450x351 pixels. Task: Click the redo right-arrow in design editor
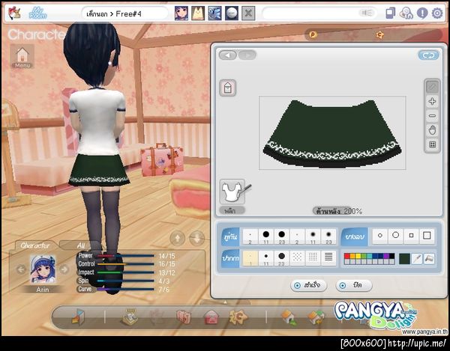coord(247,55)
